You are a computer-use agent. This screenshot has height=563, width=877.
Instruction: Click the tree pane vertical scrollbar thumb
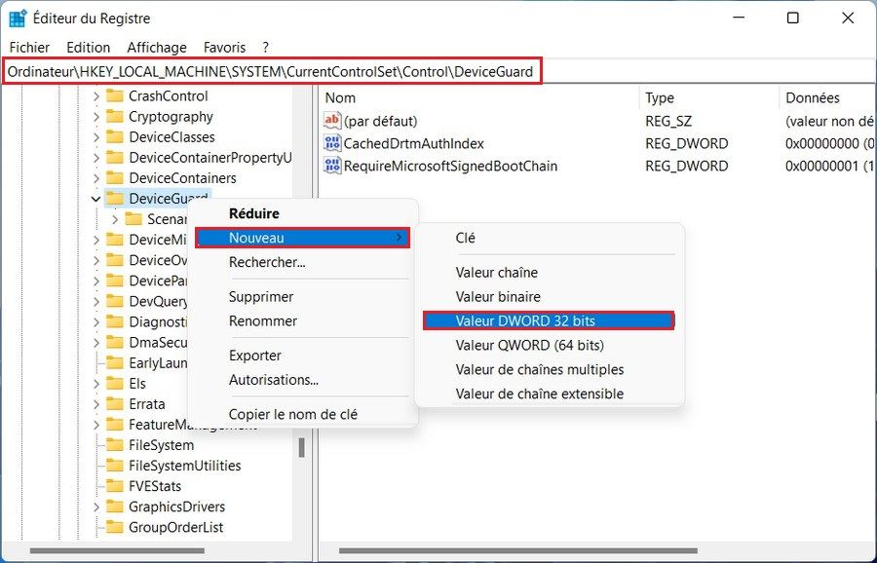pyautogui.click(x=301, y=447)
